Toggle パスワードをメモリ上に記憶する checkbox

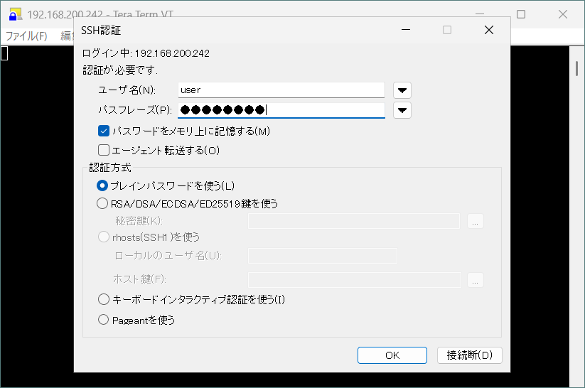tap(104, 131)
